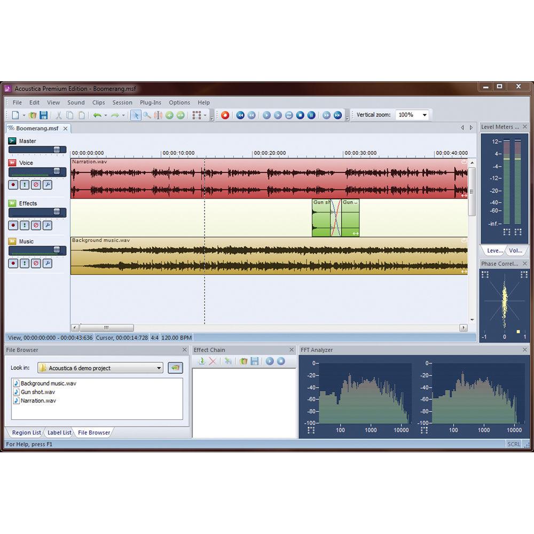This screenshot has width=534, height=534.
Task: Arm the Music track for recording
Action: click(x=13, y=263)
